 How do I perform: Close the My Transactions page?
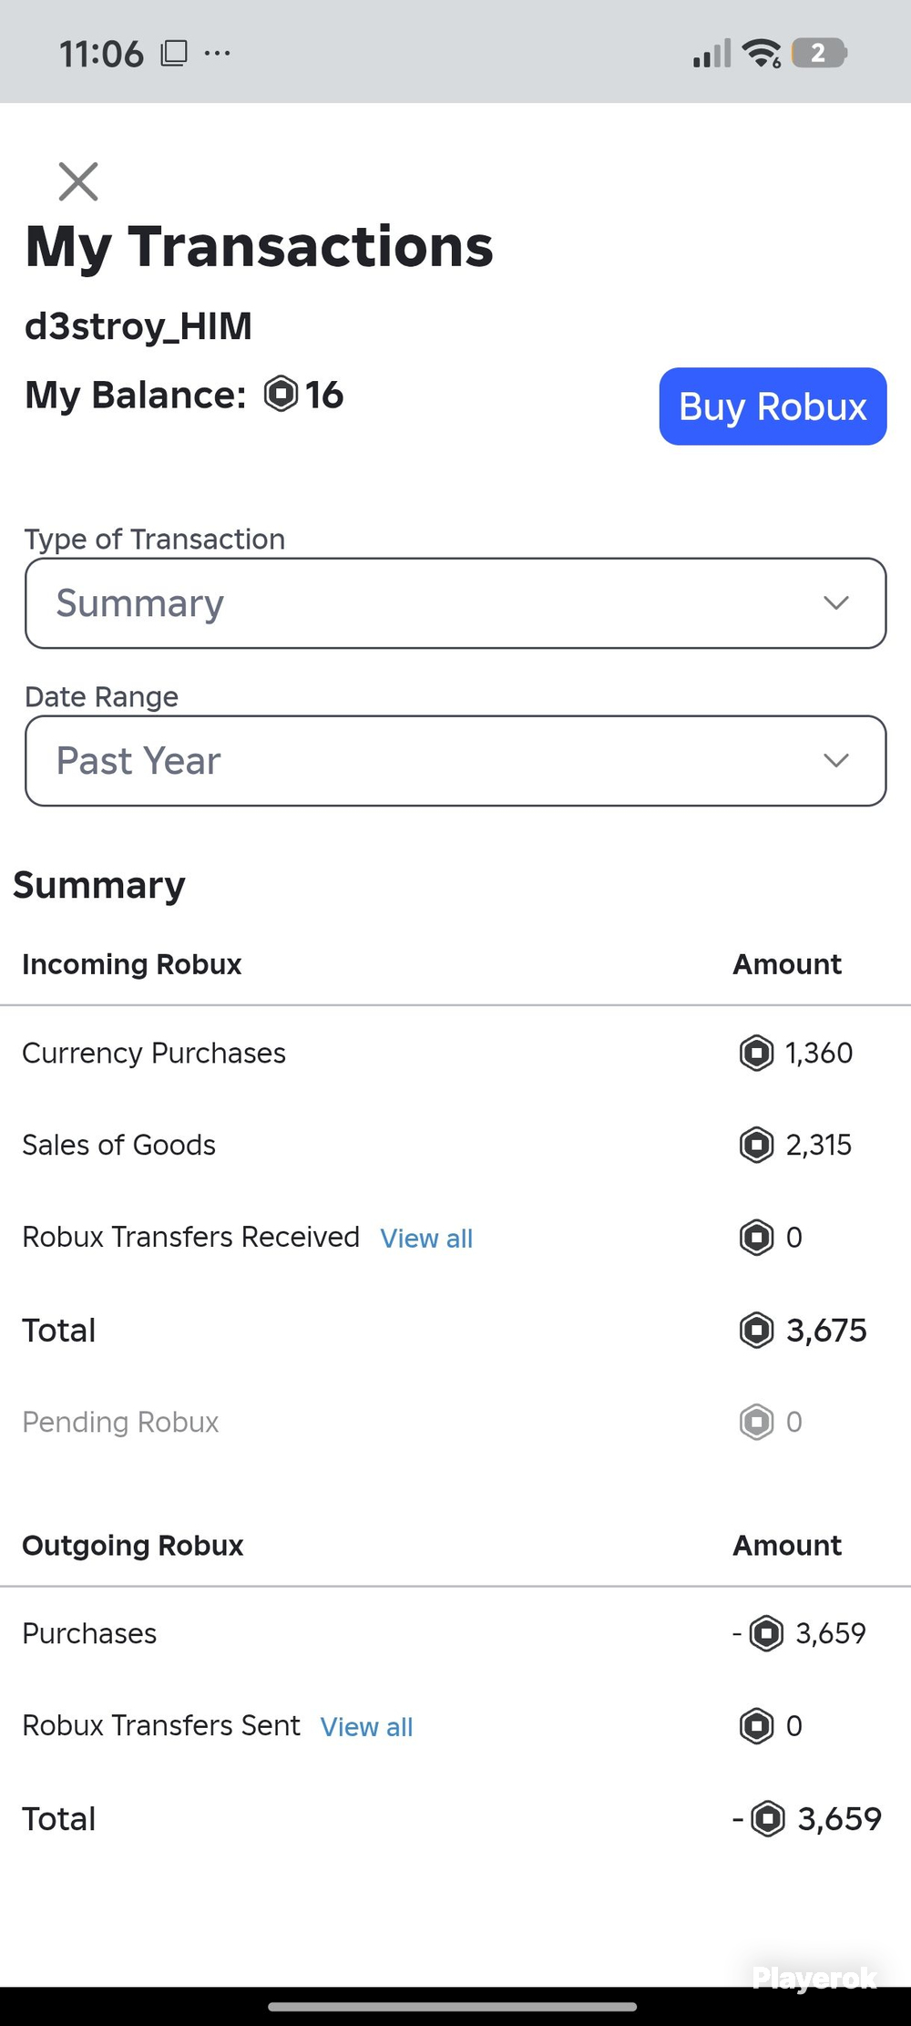pos(78,181)
